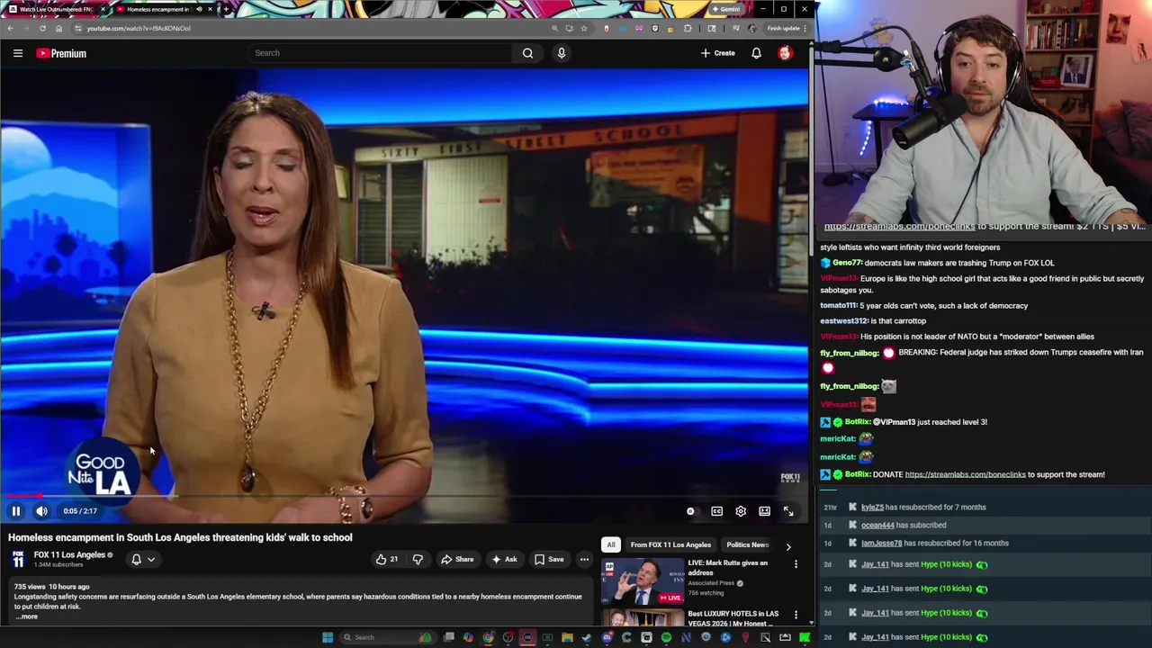1152x648 pixels.
Task: Go to the YouTube Premium home logo
Action: coord(61,53)
